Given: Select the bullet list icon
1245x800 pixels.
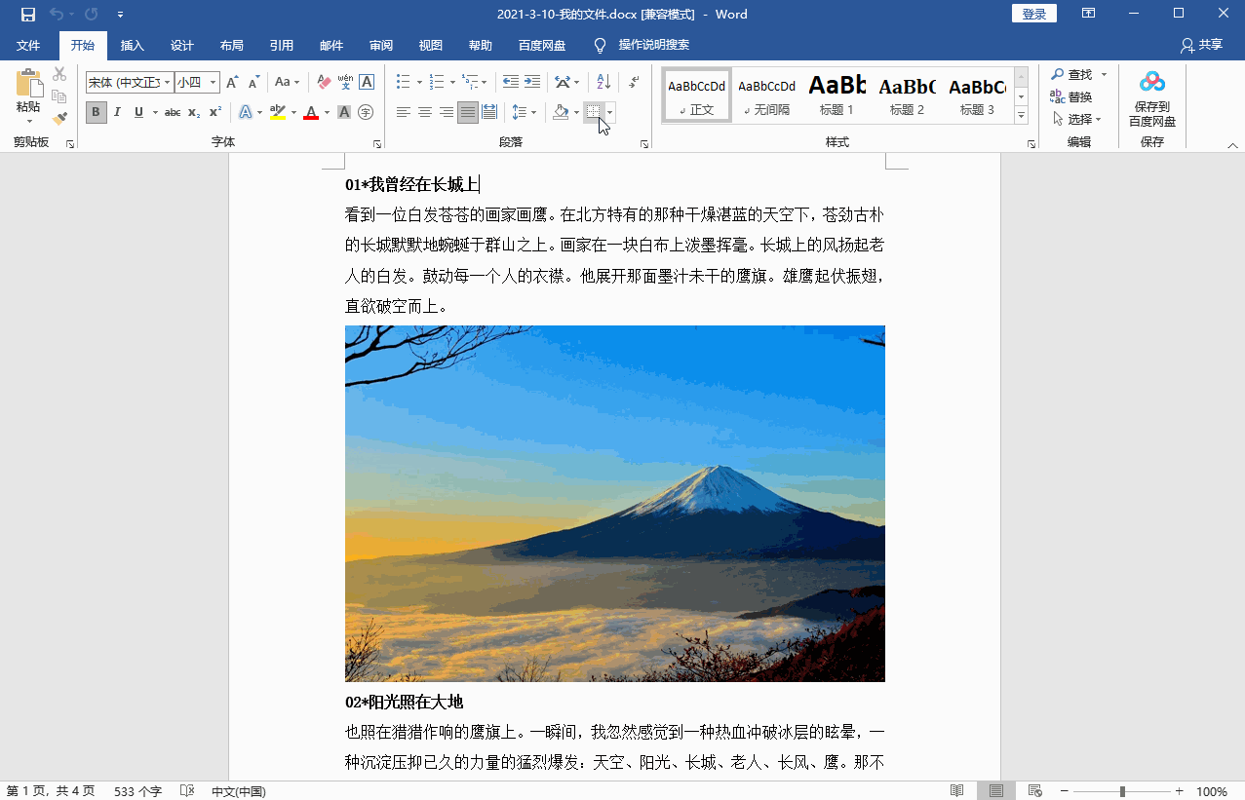Looking at the screenshot, I should click(403, 82).
